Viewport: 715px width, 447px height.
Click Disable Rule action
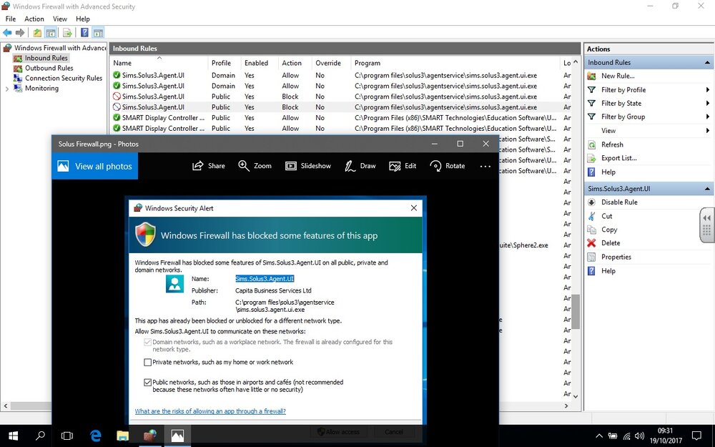click(618, 202)
